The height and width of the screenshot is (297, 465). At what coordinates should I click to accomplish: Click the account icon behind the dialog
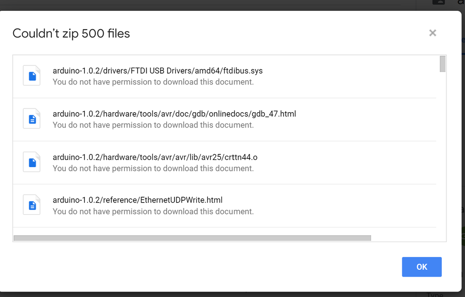click(x=438, y=2)
